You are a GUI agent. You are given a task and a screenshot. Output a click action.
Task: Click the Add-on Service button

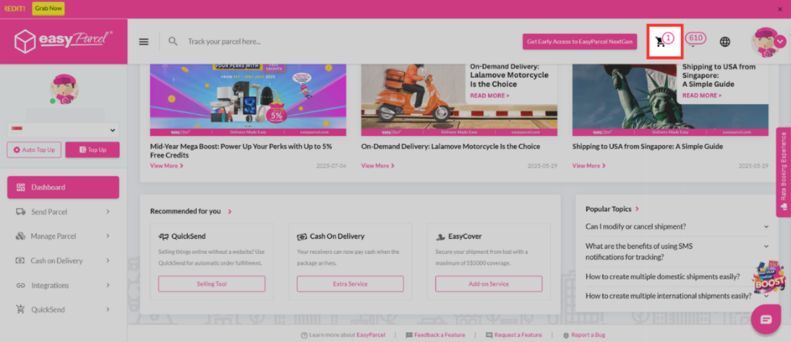coord(489,284)
